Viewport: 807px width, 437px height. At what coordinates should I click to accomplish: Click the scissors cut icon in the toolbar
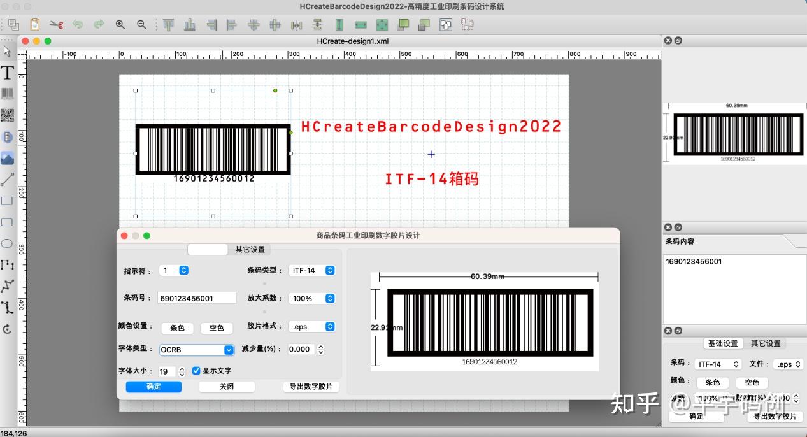click(56, 24)
